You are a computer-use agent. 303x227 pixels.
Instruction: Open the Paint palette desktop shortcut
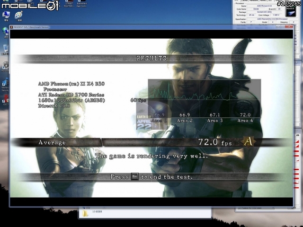tap(19, 16)
